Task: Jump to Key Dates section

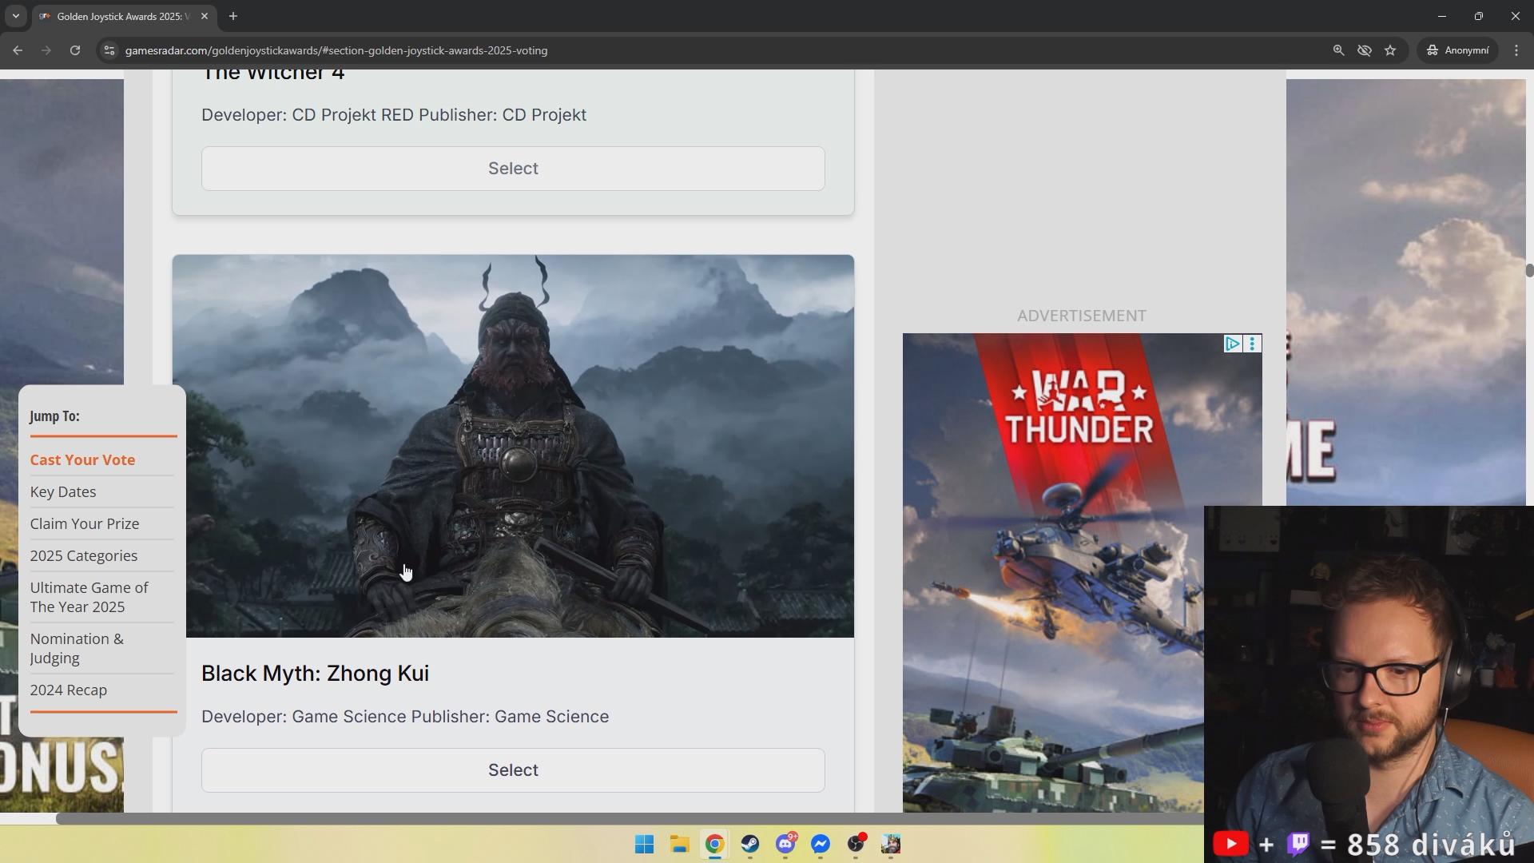Action: point(63,492)
